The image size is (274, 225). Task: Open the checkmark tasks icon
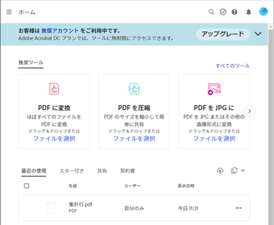(223, 12)
